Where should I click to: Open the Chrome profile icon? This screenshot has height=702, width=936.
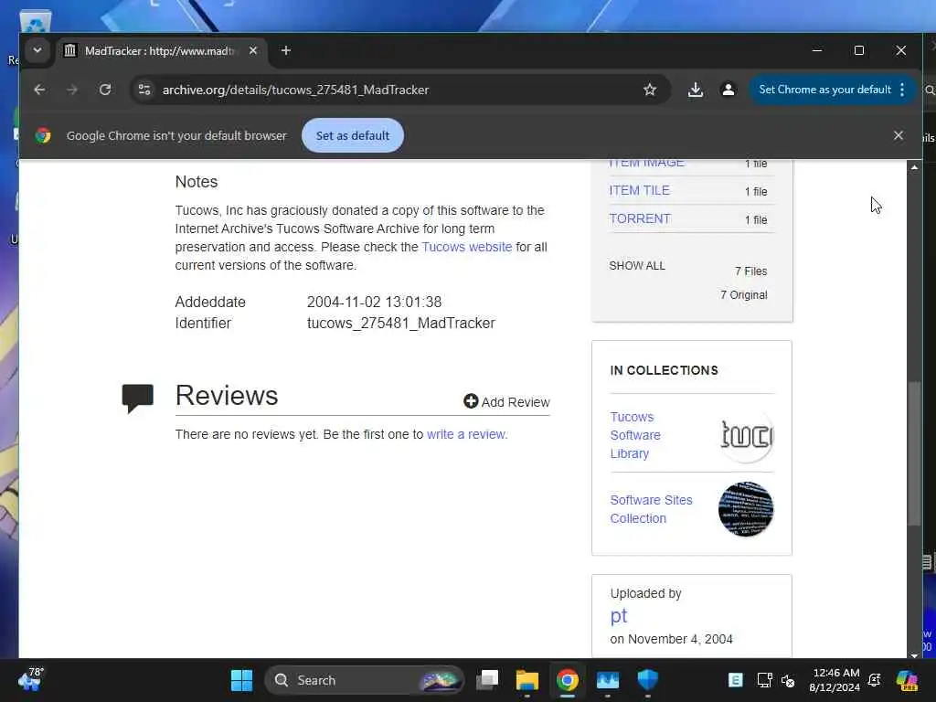click(729, 90)
